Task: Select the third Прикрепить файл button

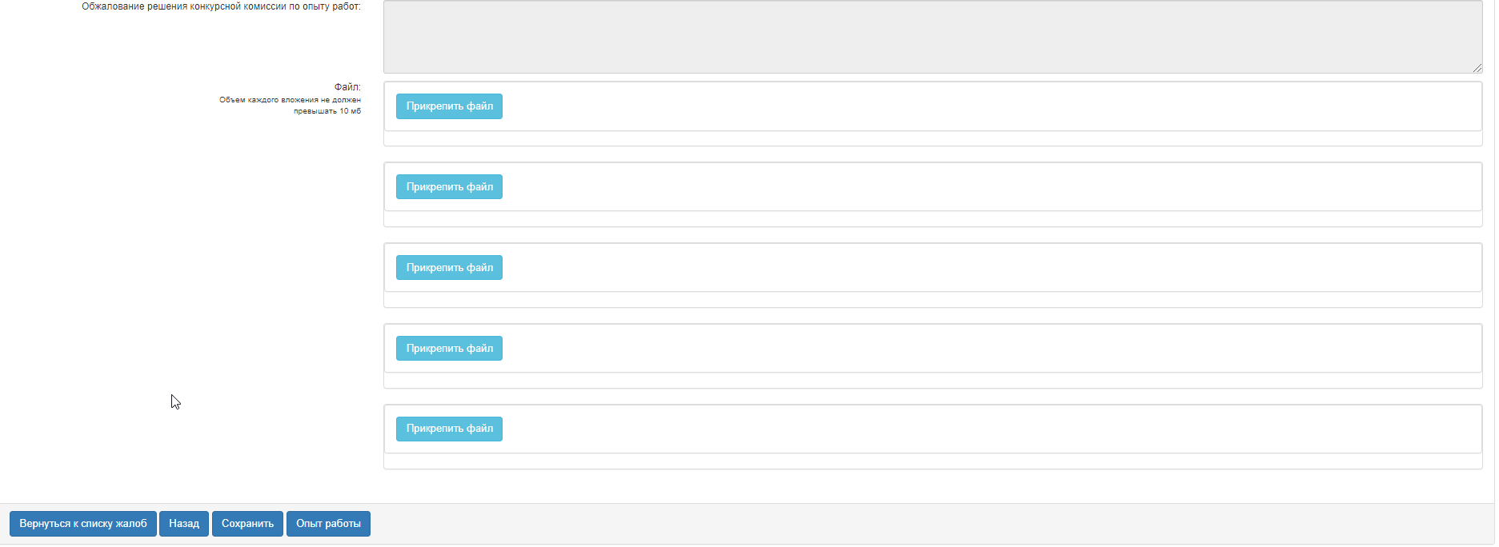Action: tap(449, 268)
